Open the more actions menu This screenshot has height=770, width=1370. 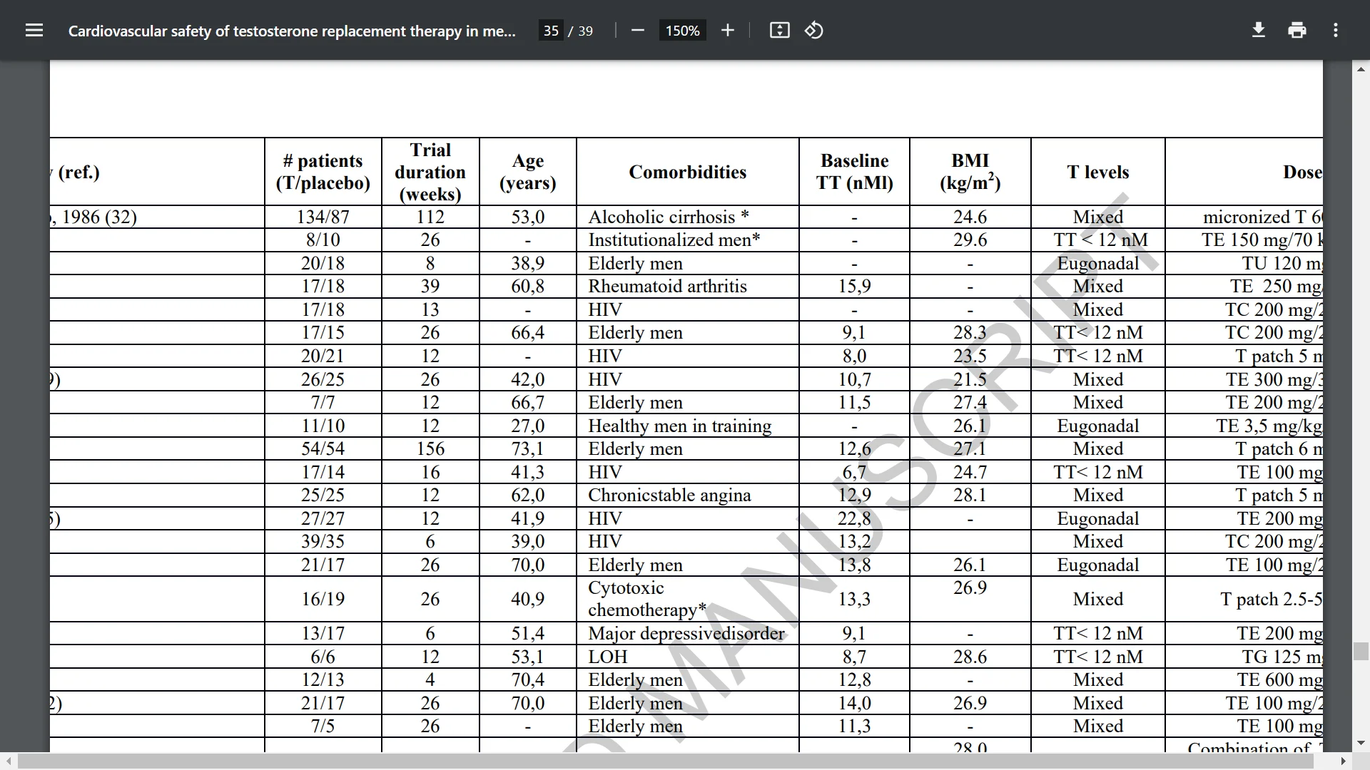(1336, 31)
